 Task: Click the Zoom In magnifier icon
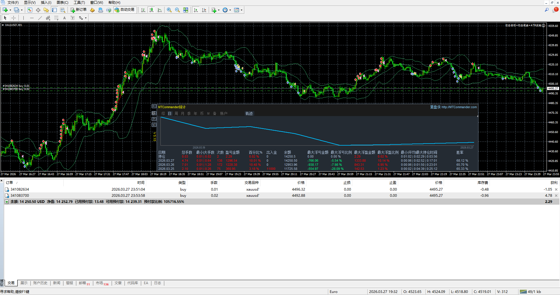coord(169,10)
